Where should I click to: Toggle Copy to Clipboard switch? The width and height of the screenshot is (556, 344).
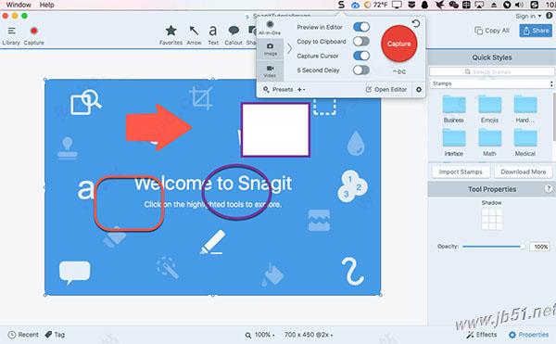[361, 42]
